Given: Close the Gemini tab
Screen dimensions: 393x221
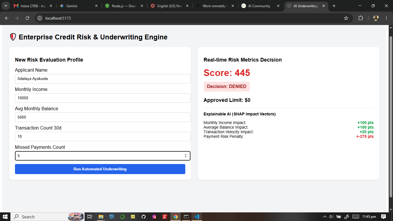Looking at the screenshot, I should (x=96, y=6).
